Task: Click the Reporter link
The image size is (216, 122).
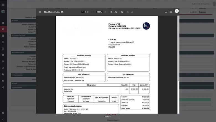Action: (x=202, y=12)
